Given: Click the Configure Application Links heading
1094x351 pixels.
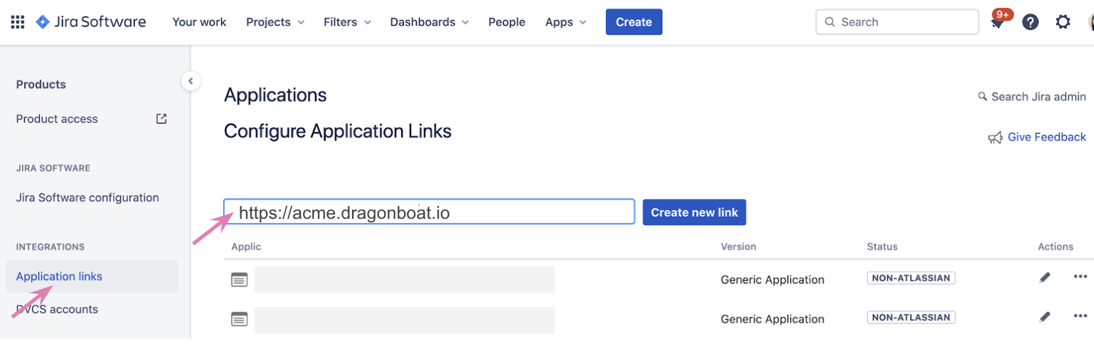Looking at the screenshot, I should tap(338, 131).
